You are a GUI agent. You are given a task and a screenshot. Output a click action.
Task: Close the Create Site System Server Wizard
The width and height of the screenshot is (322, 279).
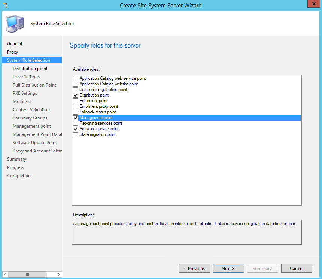coord(314,4)
